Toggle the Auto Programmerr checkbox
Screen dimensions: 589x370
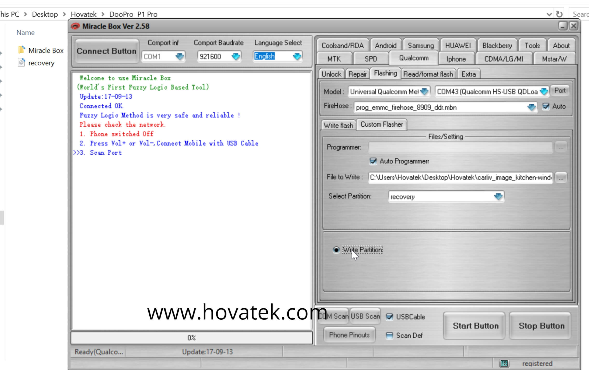(x=373, y=161)
